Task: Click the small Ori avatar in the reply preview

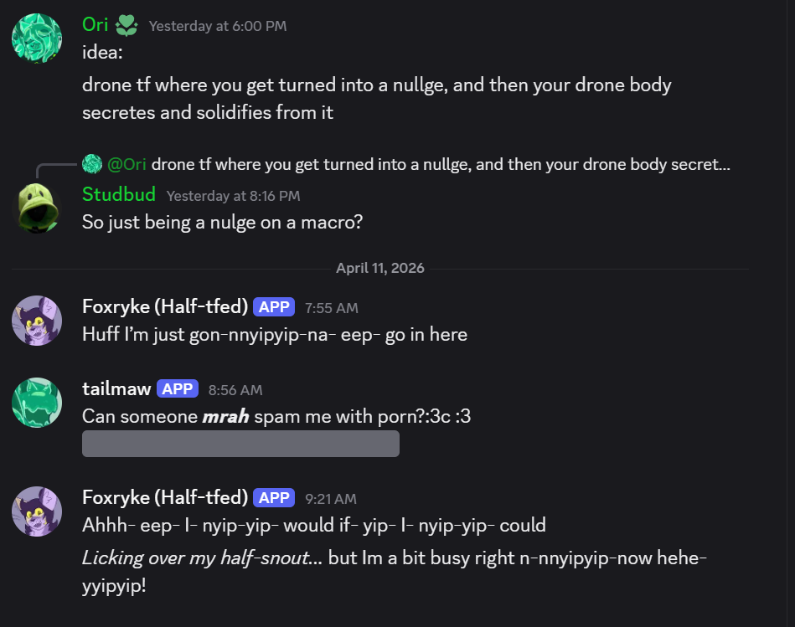Action: [92, 164]
